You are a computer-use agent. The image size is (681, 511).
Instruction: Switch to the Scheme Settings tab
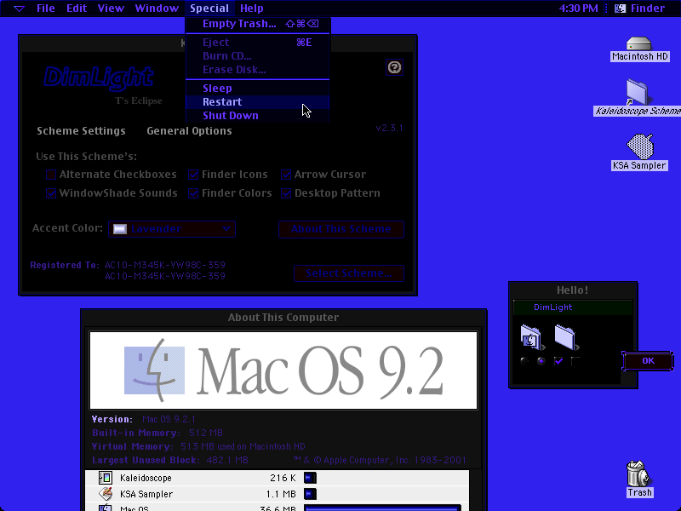(81, 131)
